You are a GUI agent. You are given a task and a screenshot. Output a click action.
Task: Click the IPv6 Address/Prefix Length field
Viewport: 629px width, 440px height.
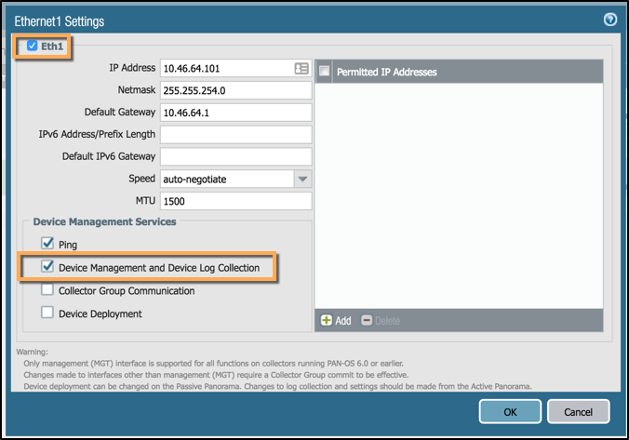pos(236,134)
